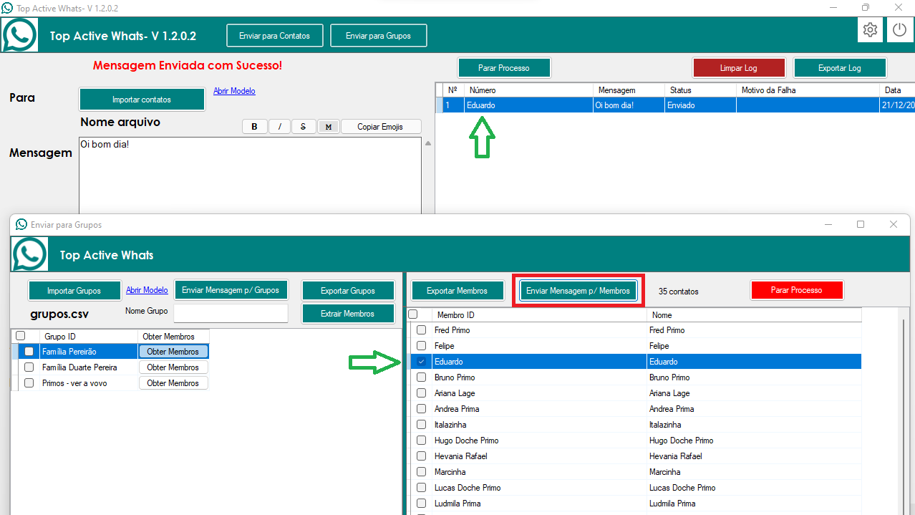The width and height of the screenshot is (915, 515).
Task: Toggle select-all checkbox in members list header
Action: [413, 314]
